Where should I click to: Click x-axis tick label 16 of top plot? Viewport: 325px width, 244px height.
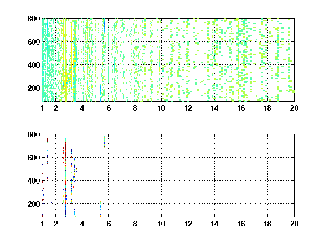tap(241, 108)
